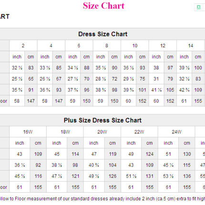Click the 35 ½ inch cell
The image size is (205, 205).
pyautogui.click(x=101, y=68)
